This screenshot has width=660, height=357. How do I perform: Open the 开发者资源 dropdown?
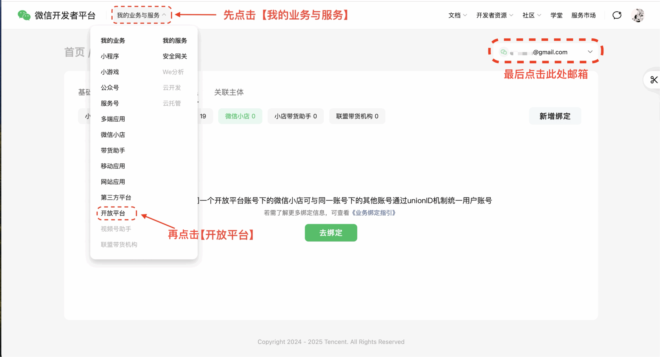pyautogui.click(x=494, y=15)
